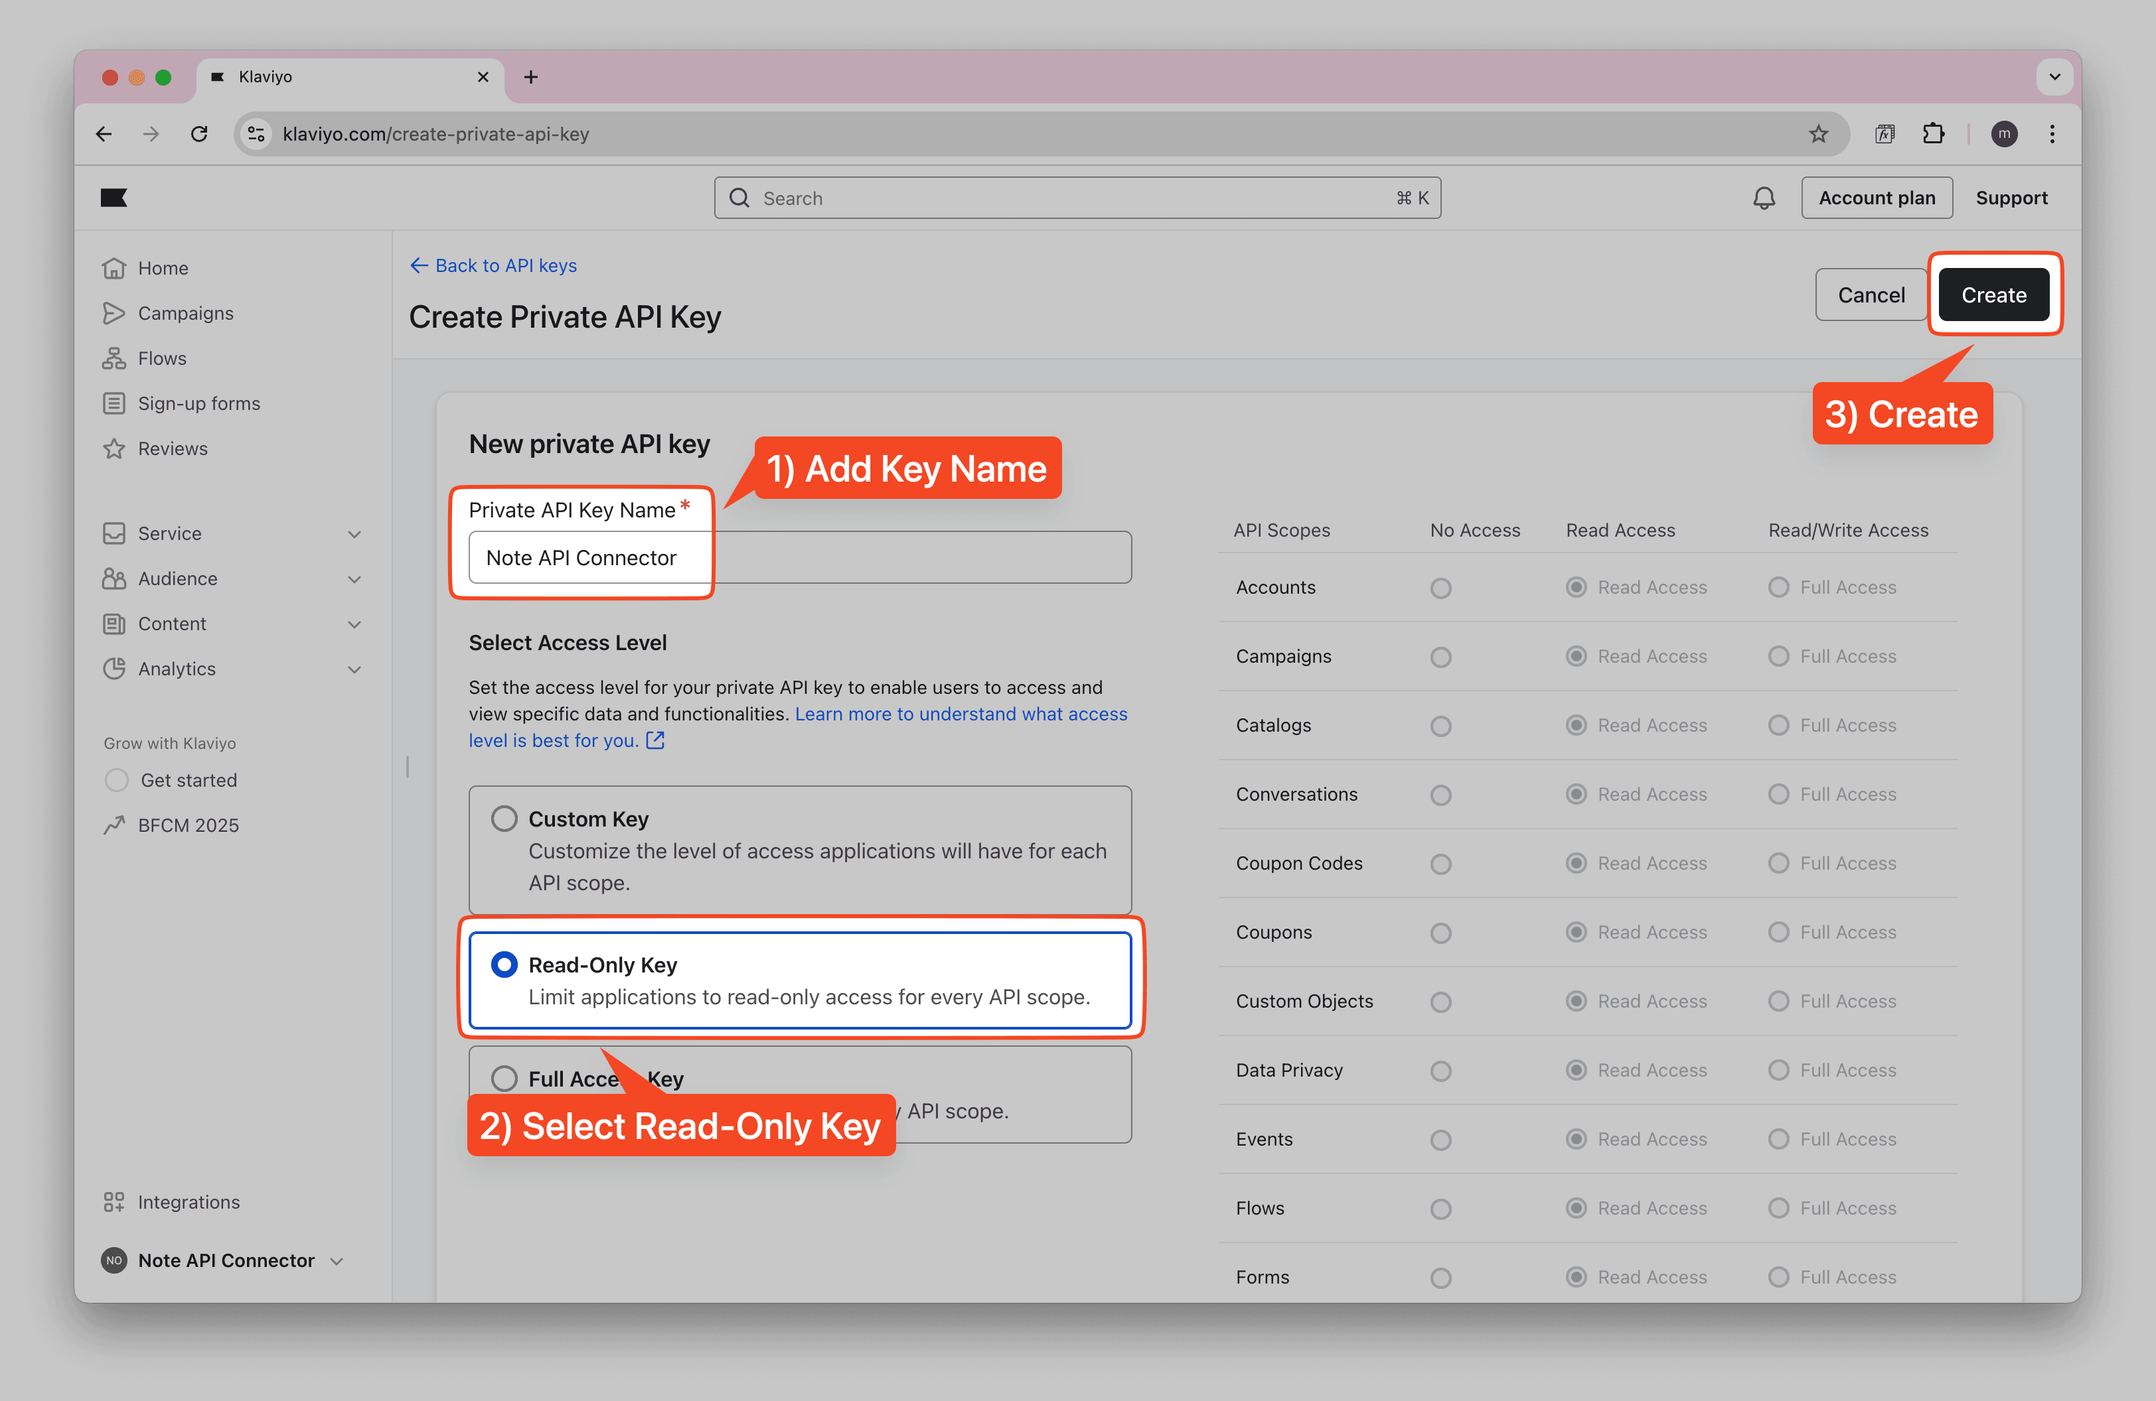Click the Cancel button
Screen dimensions: 2156x1401
click(1871, 294)
